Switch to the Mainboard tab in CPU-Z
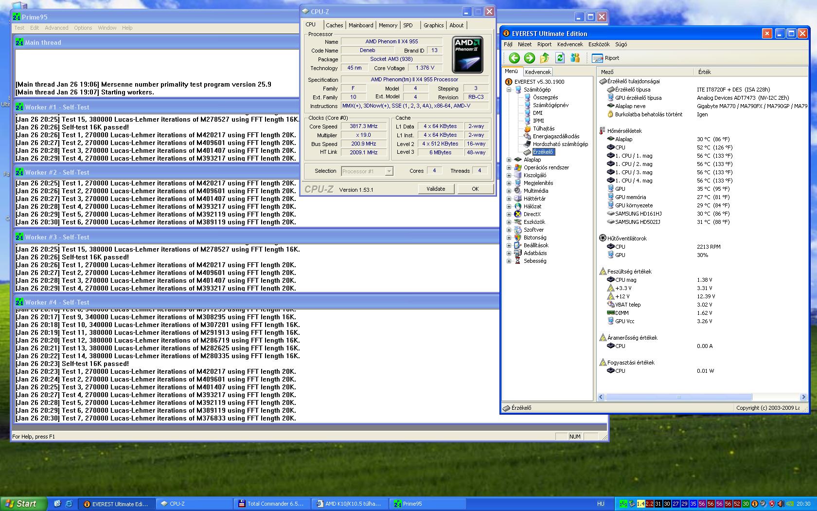Viewport: 817px width, 511px height. pyautogui.click(x=361, y=25)
